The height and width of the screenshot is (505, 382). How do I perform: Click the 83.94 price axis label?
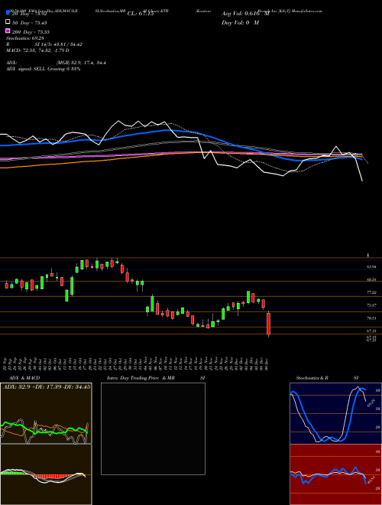pyautogui.click(x=371, y=267)
